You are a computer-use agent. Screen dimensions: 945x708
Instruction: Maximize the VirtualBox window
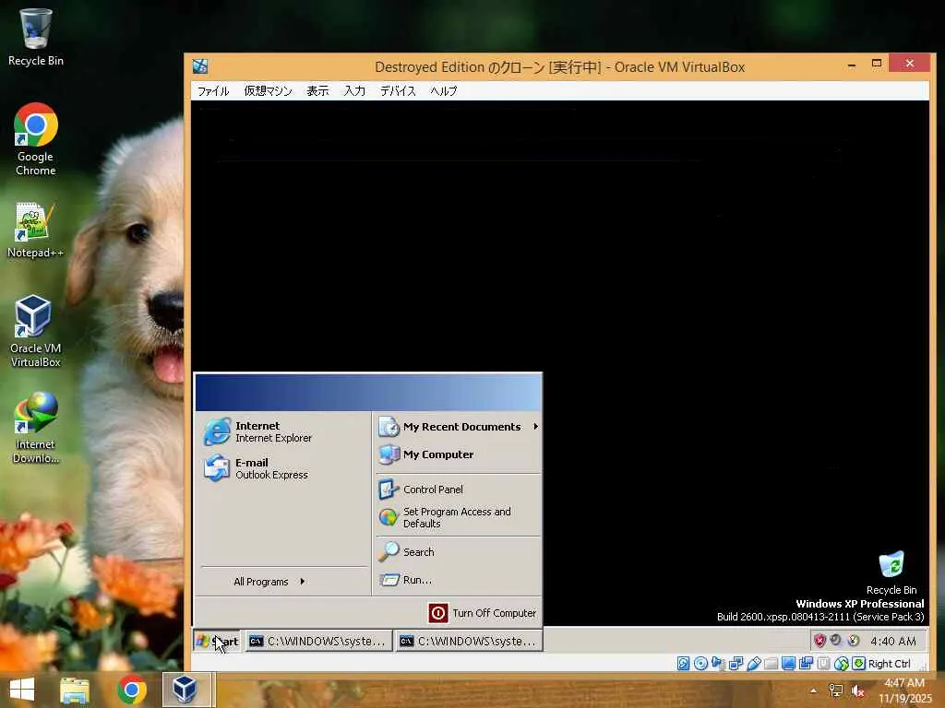point(877,64)
